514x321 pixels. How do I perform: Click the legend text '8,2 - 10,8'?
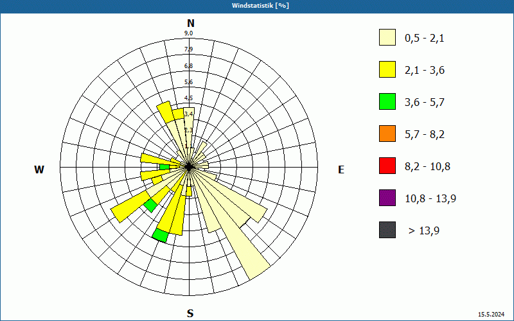click(x=427, y=167)
